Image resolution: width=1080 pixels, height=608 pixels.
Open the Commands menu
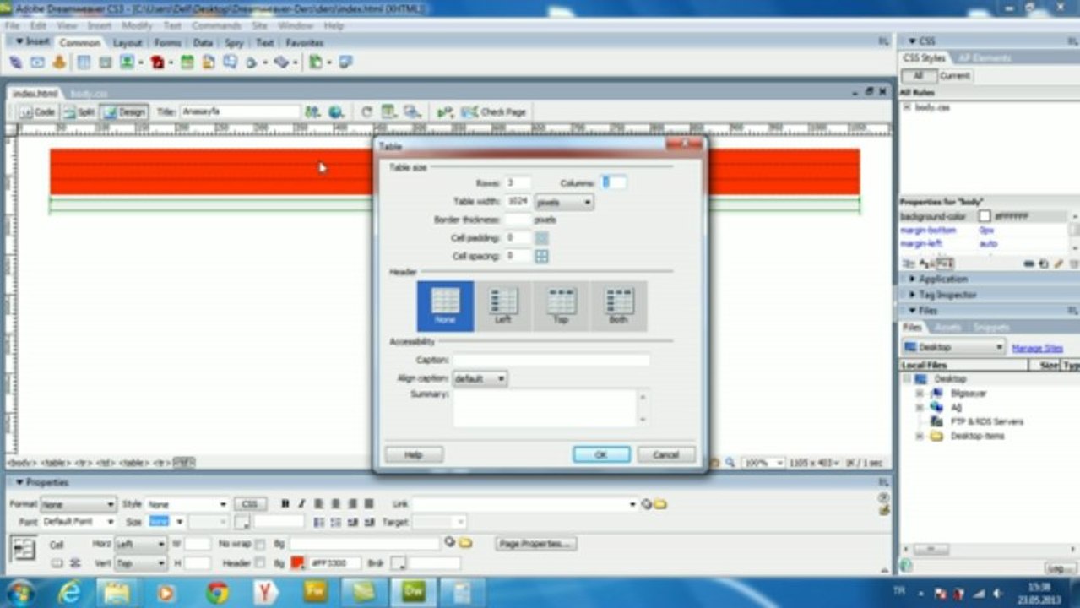click(216, 25)
